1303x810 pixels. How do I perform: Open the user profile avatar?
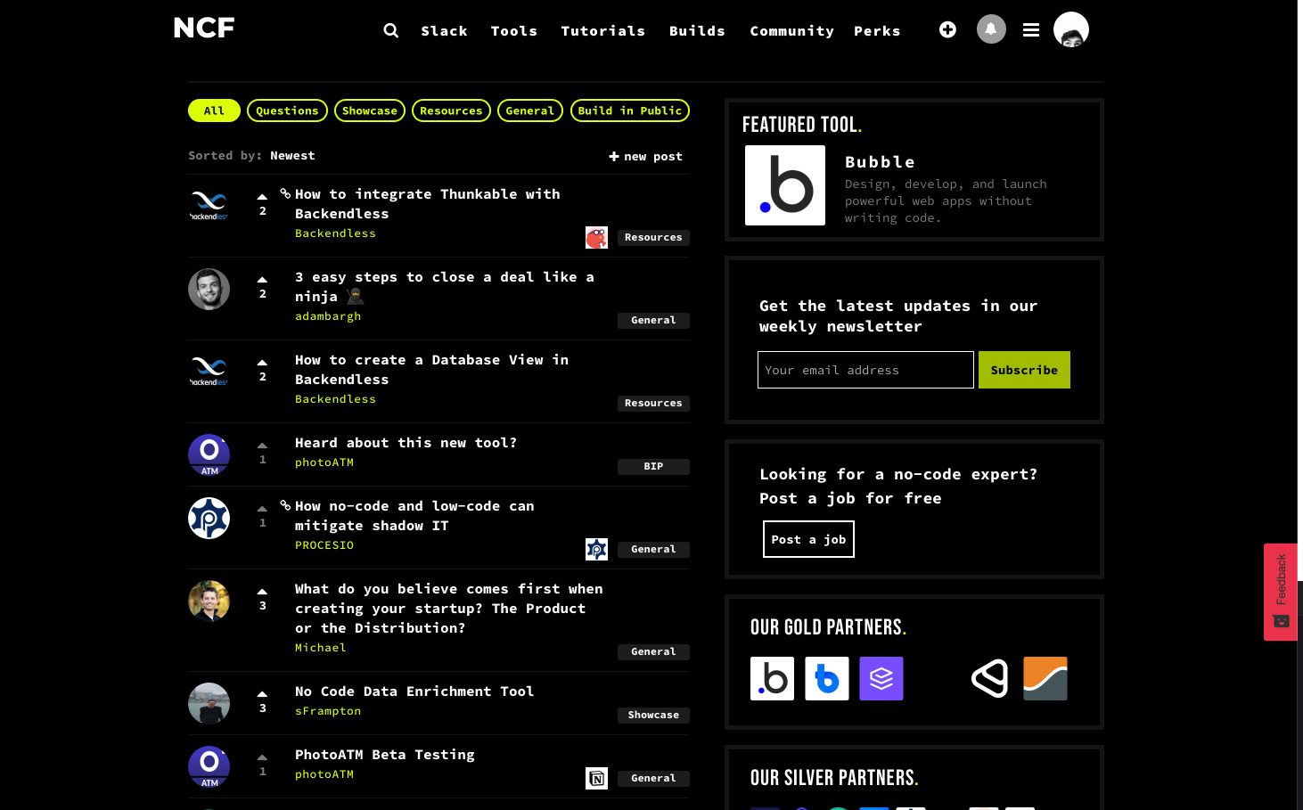tap(1071, 29)
